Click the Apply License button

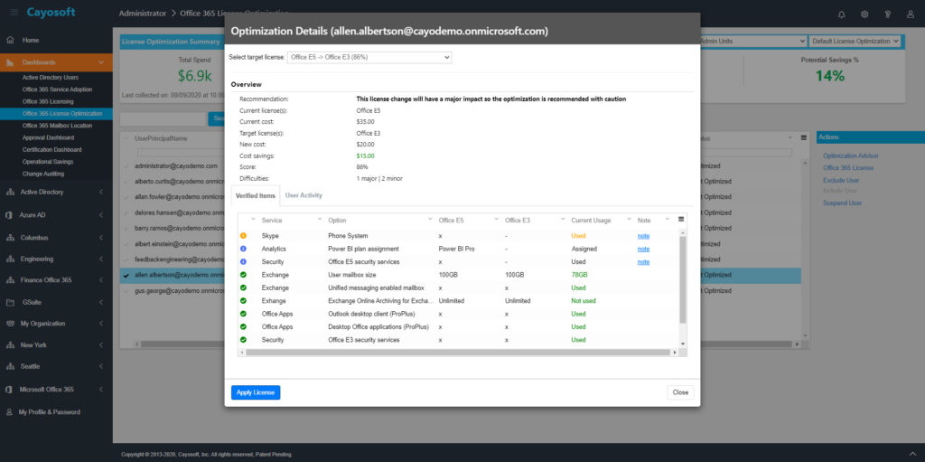(256, 392)
